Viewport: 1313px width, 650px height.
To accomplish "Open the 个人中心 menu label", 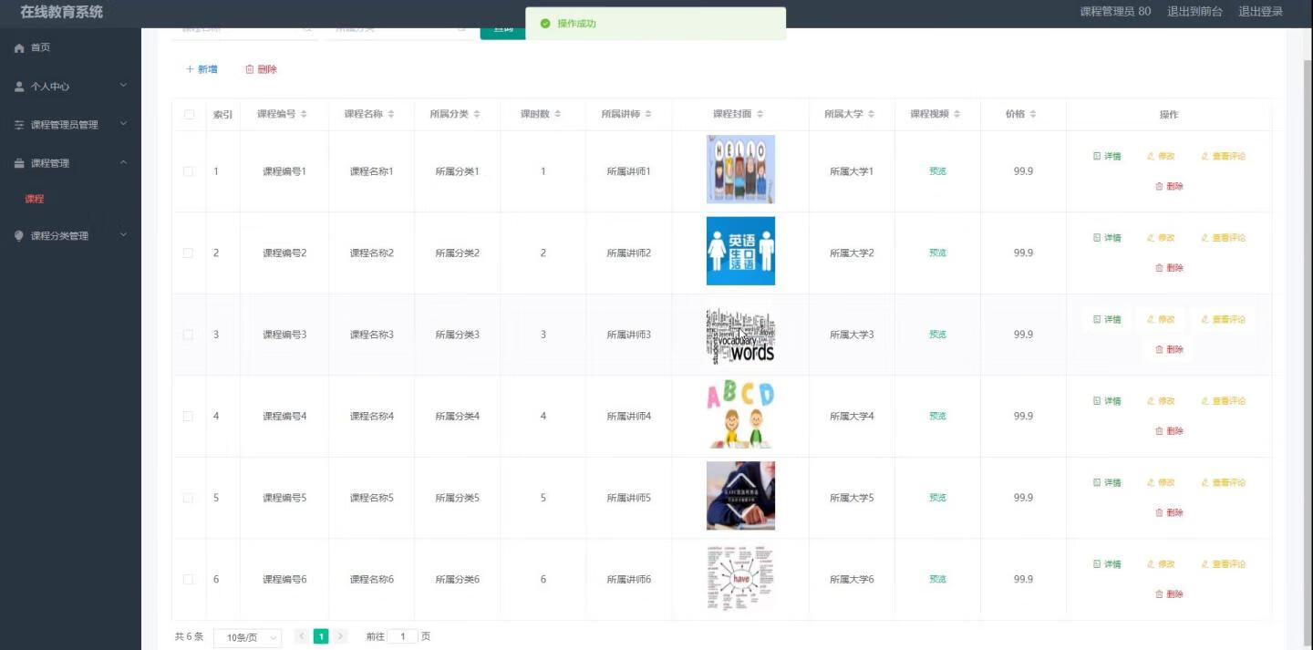I will tap(50, 87).
